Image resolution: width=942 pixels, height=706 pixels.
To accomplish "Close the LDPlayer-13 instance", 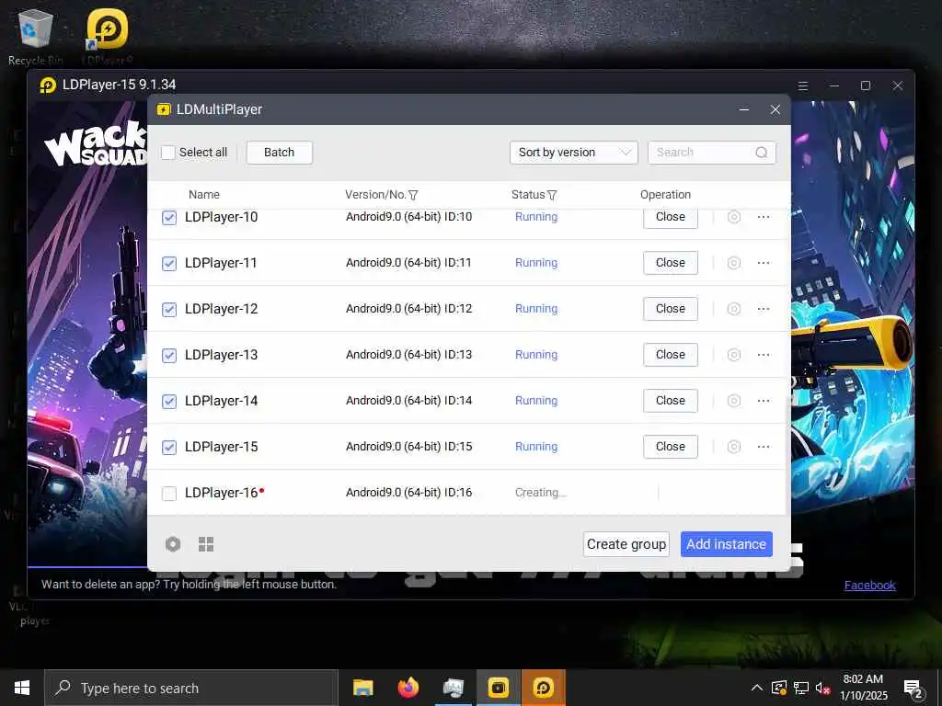I will (x=671, y=355).
